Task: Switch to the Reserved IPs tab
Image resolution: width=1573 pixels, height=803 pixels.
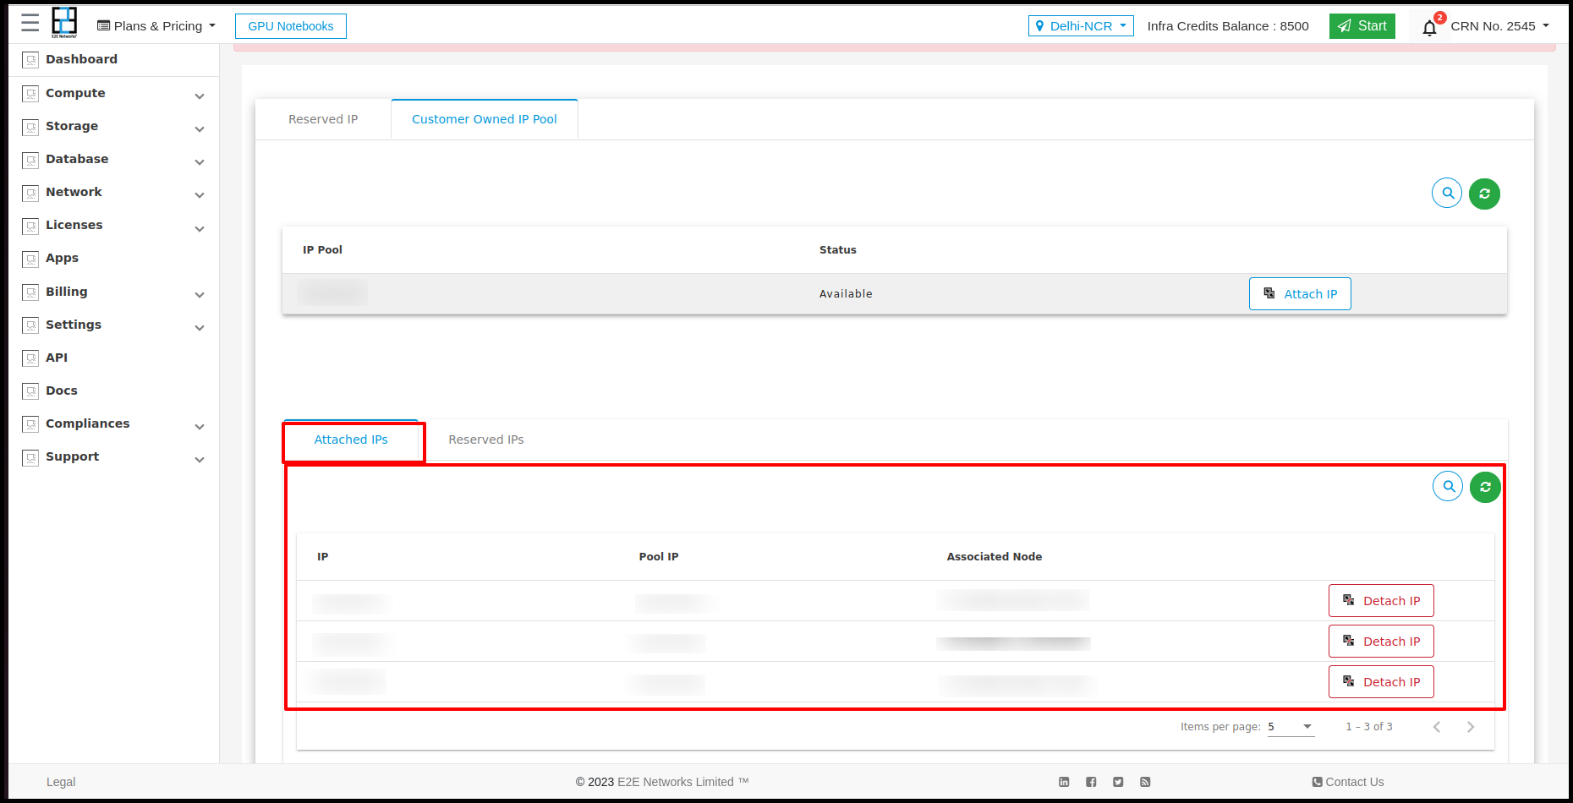Action: (x=486, y=440)
